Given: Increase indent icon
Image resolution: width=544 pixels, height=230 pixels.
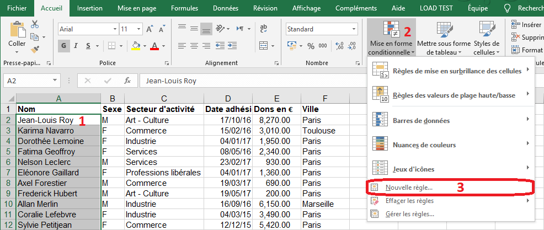Looking at the screenshot, I should point(232,46).
